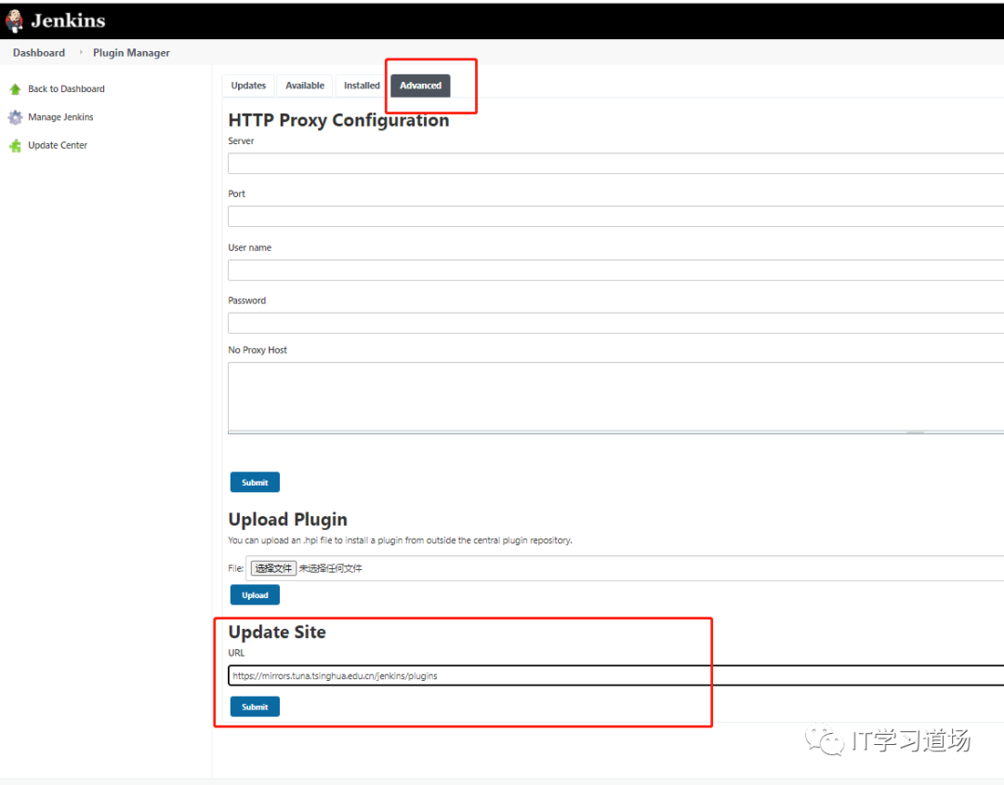Click the No Proxy Host textarea resize handle
The width and height of the screenshot is (1004, 785).
coord(916,432)
